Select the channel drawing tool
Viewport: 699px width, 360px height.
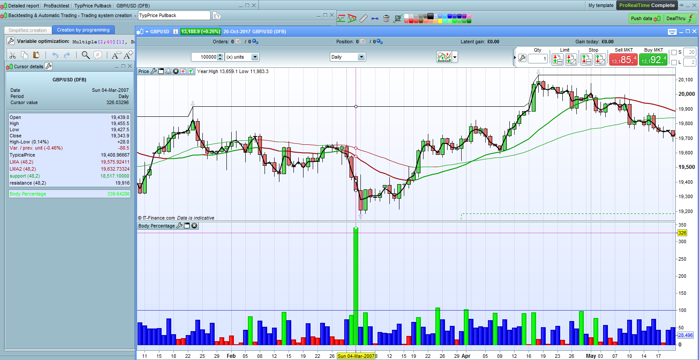352,18
